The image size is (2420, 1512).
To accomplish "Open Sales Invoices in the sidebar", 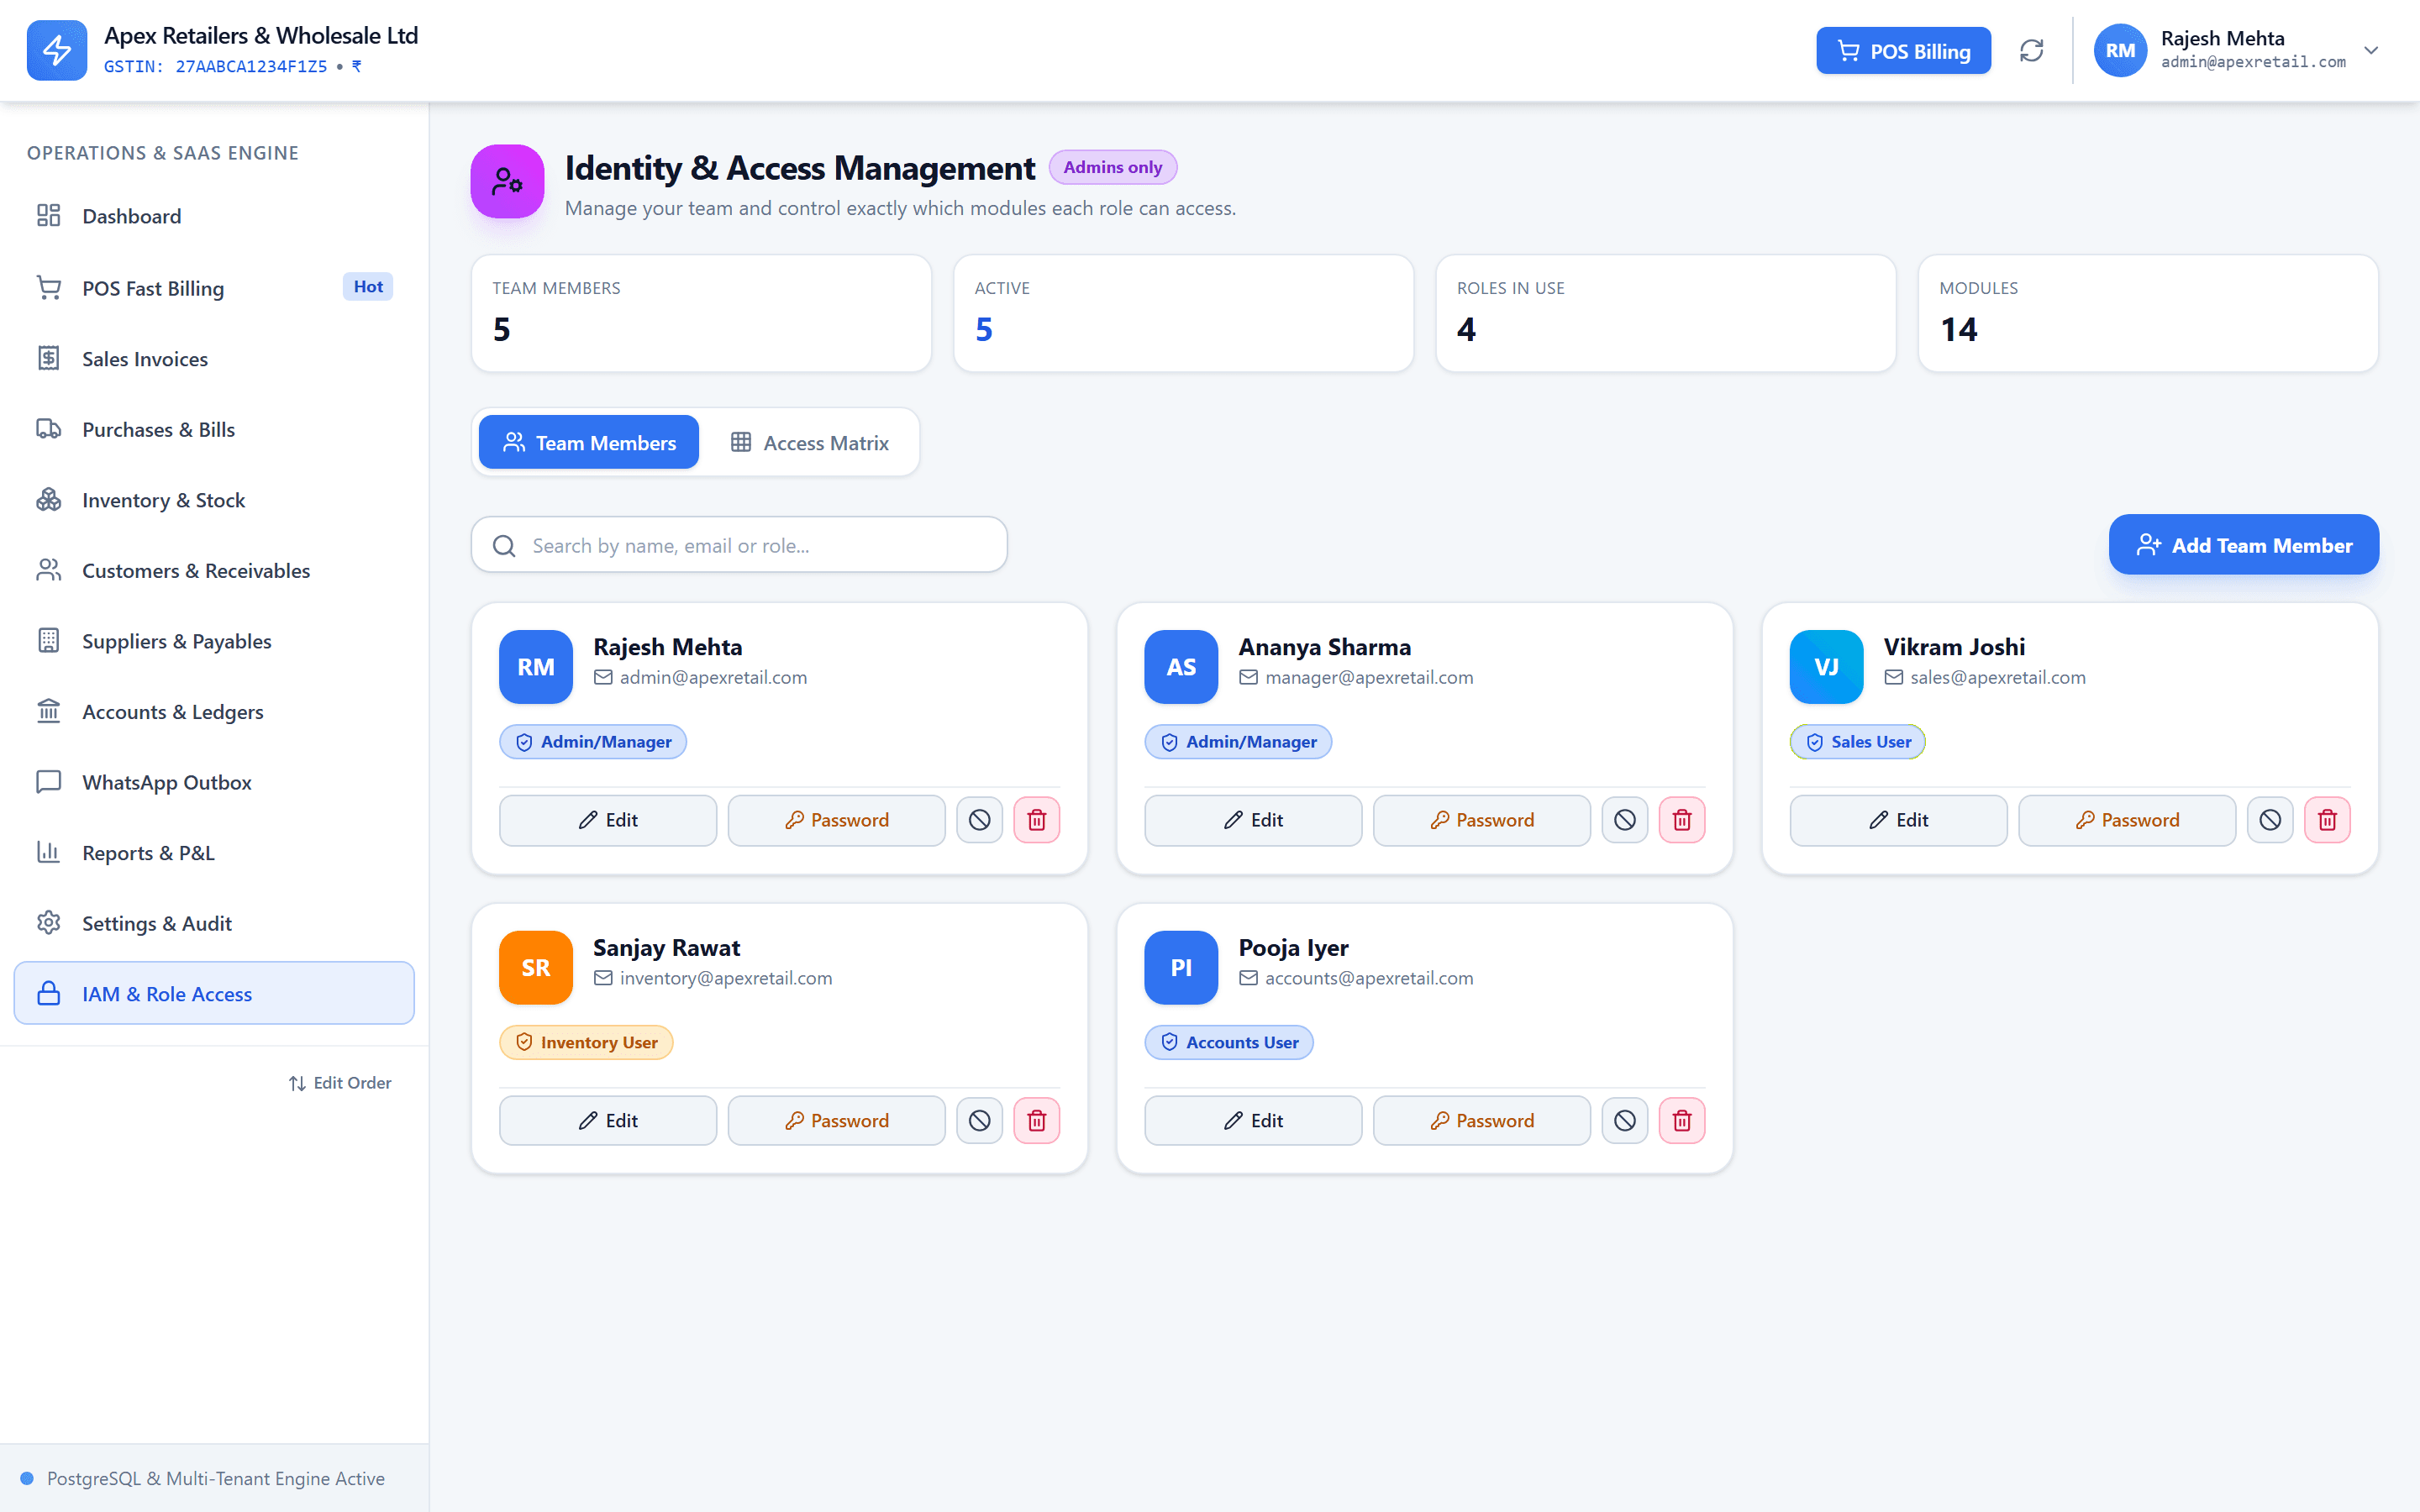I will coord(214,358).
